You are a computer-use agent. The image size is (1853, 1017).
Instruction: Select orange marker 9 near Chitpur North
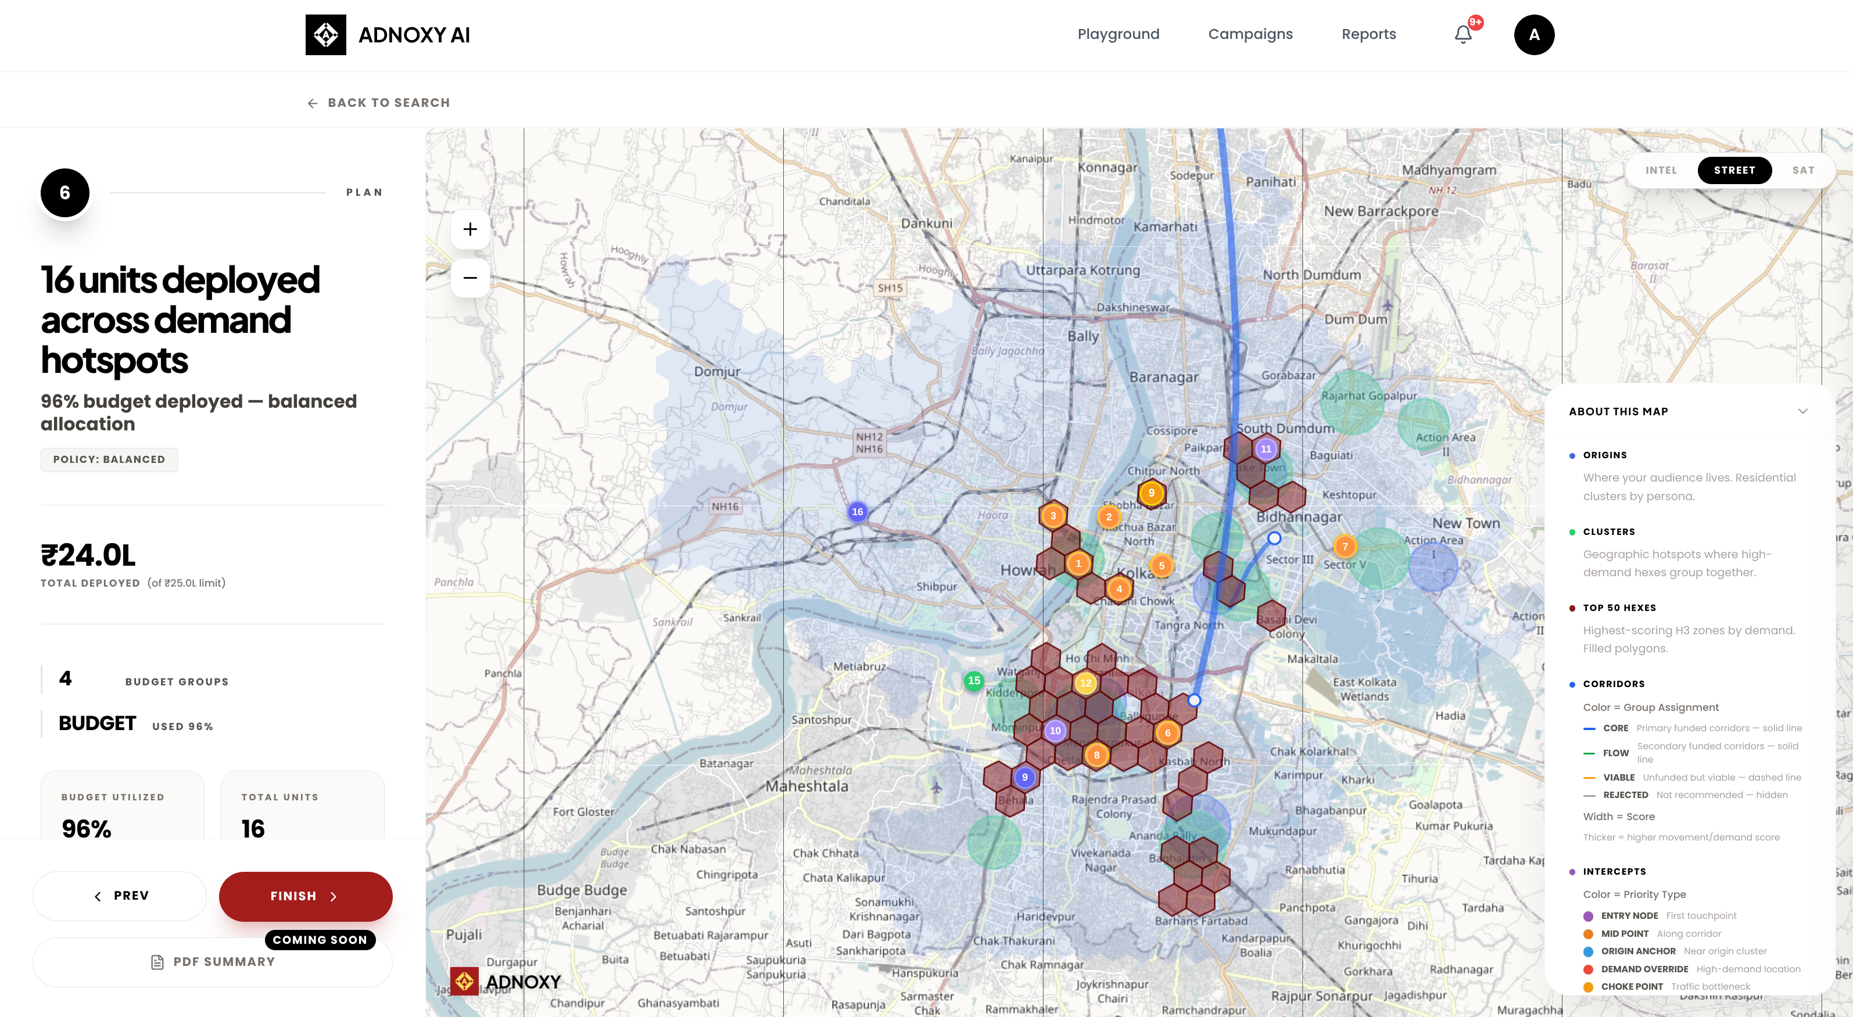tap(1151, 493)
